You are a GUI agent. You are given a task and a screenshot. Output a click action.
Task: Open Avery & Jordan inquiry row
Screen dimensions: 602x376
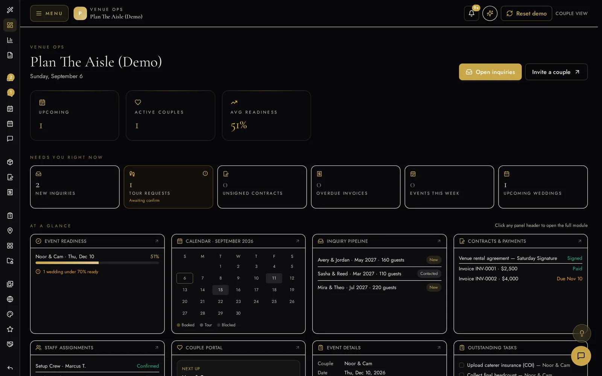pyautogui.click(x=380, y=260)
